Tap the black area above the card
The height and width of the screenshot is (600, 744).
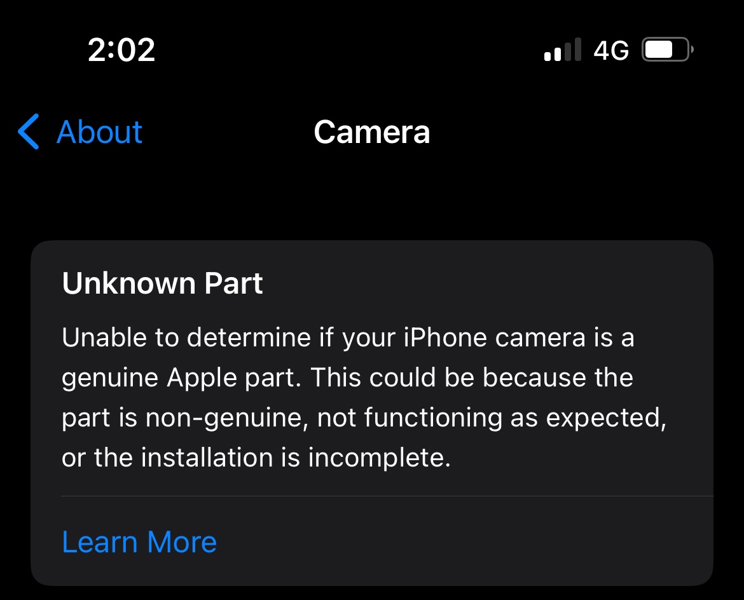click(372, 199)
